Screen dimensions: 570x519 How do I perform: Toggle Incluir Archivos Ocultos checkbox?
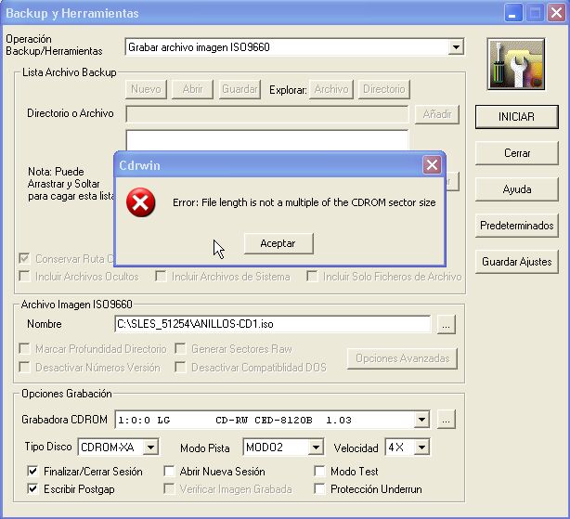(24, 277)
